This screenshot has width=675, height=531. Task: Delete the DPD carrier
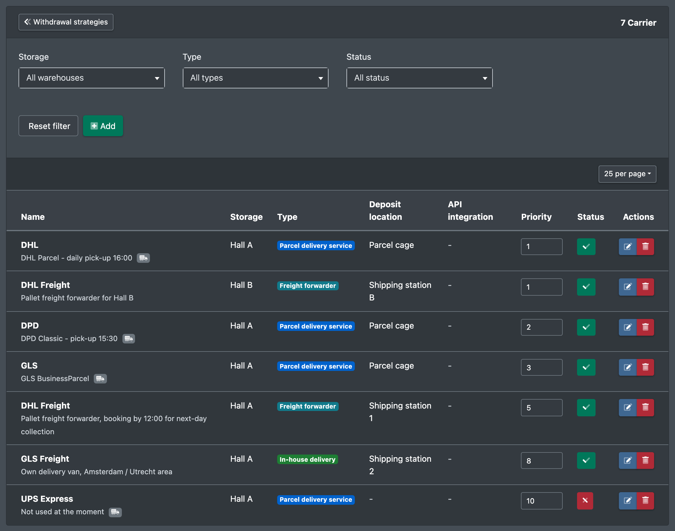click(645, 327)
